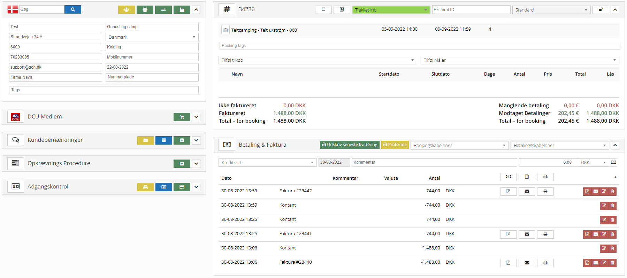Viewport: 627px width, 278px height.
Task: Click the Eksternt ID input field
Action: pyautogui.click(x=471, y=10)
